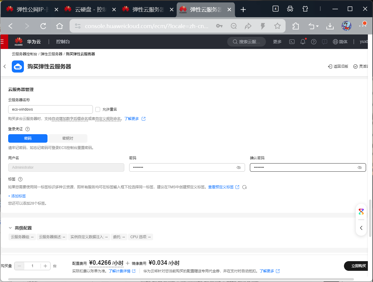Open the 更多 menu in console header
The image size is (373, 282).
pyautogui.click(x=277, y=42)
